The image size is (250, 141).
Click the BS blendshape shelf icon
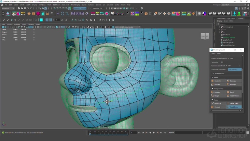pos(137,14)
